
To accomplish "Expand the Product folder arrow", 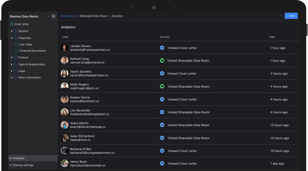I will coord(12,58).
